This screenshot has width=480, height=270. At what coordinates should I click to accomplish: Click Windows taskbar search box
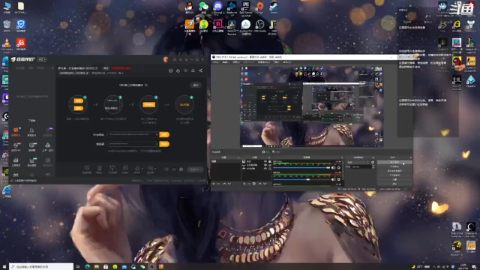pos(41,267)
